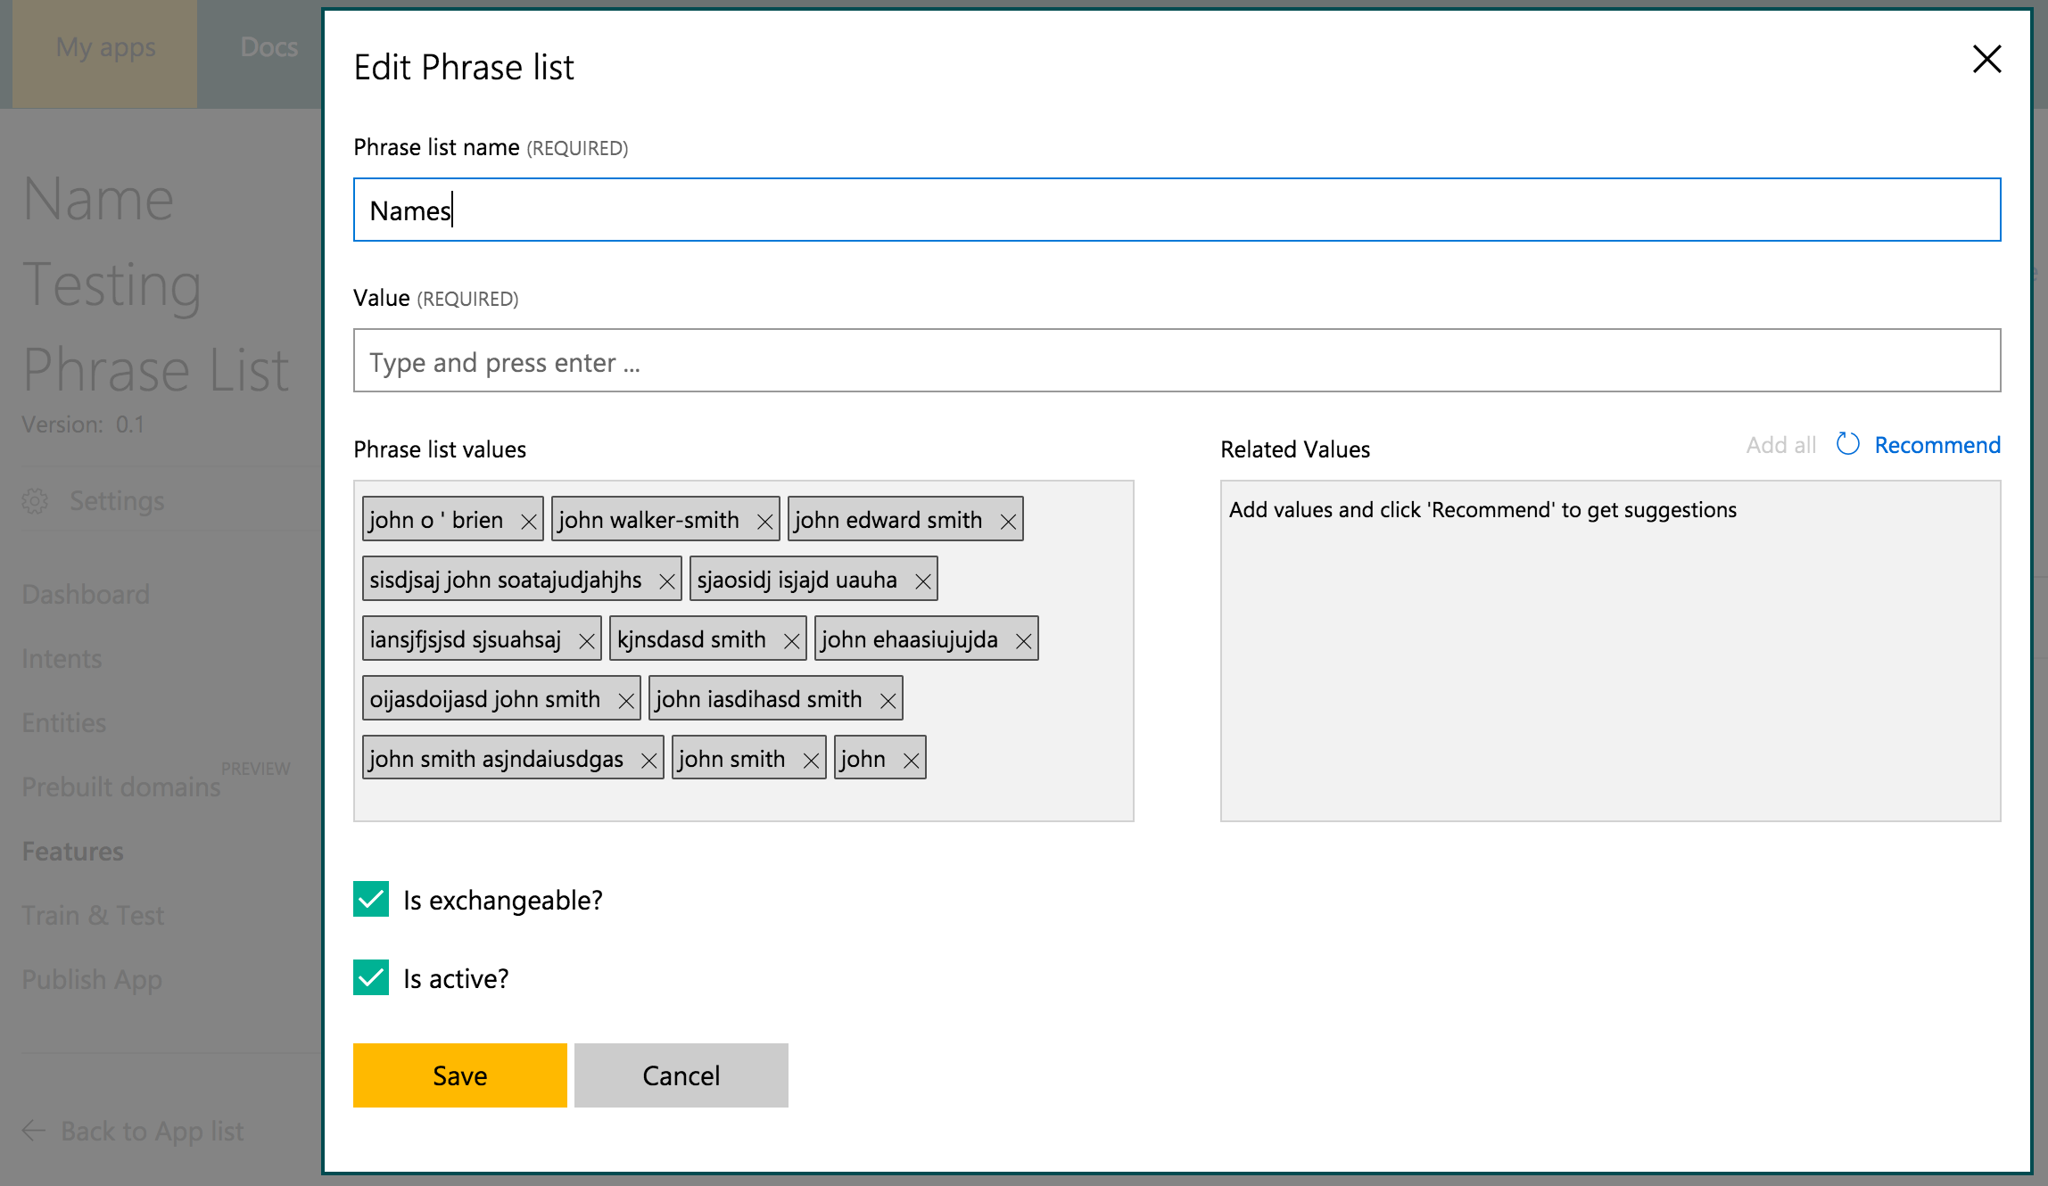The width and height of the screenshot is (2048, 1186).
Task: Open Settings via the gear icon
Action: pos(35,501)
